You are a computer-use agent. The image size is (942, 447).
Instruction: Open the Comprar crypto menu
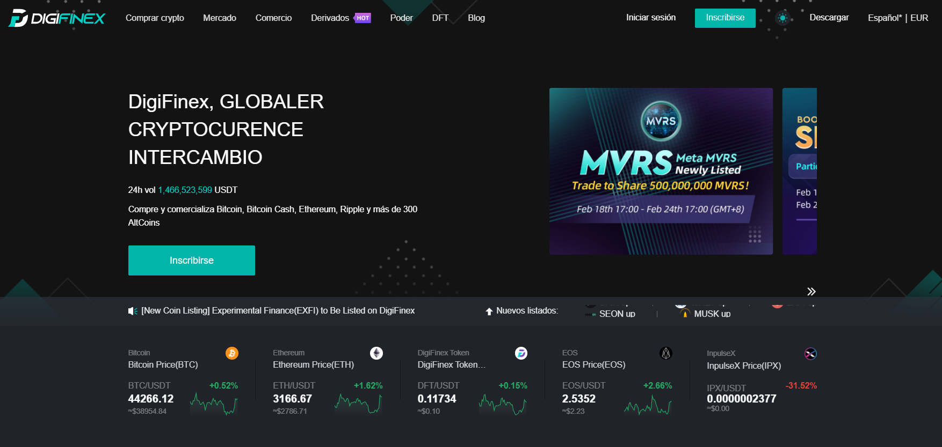pyautogui.click(x=155, y=18)
